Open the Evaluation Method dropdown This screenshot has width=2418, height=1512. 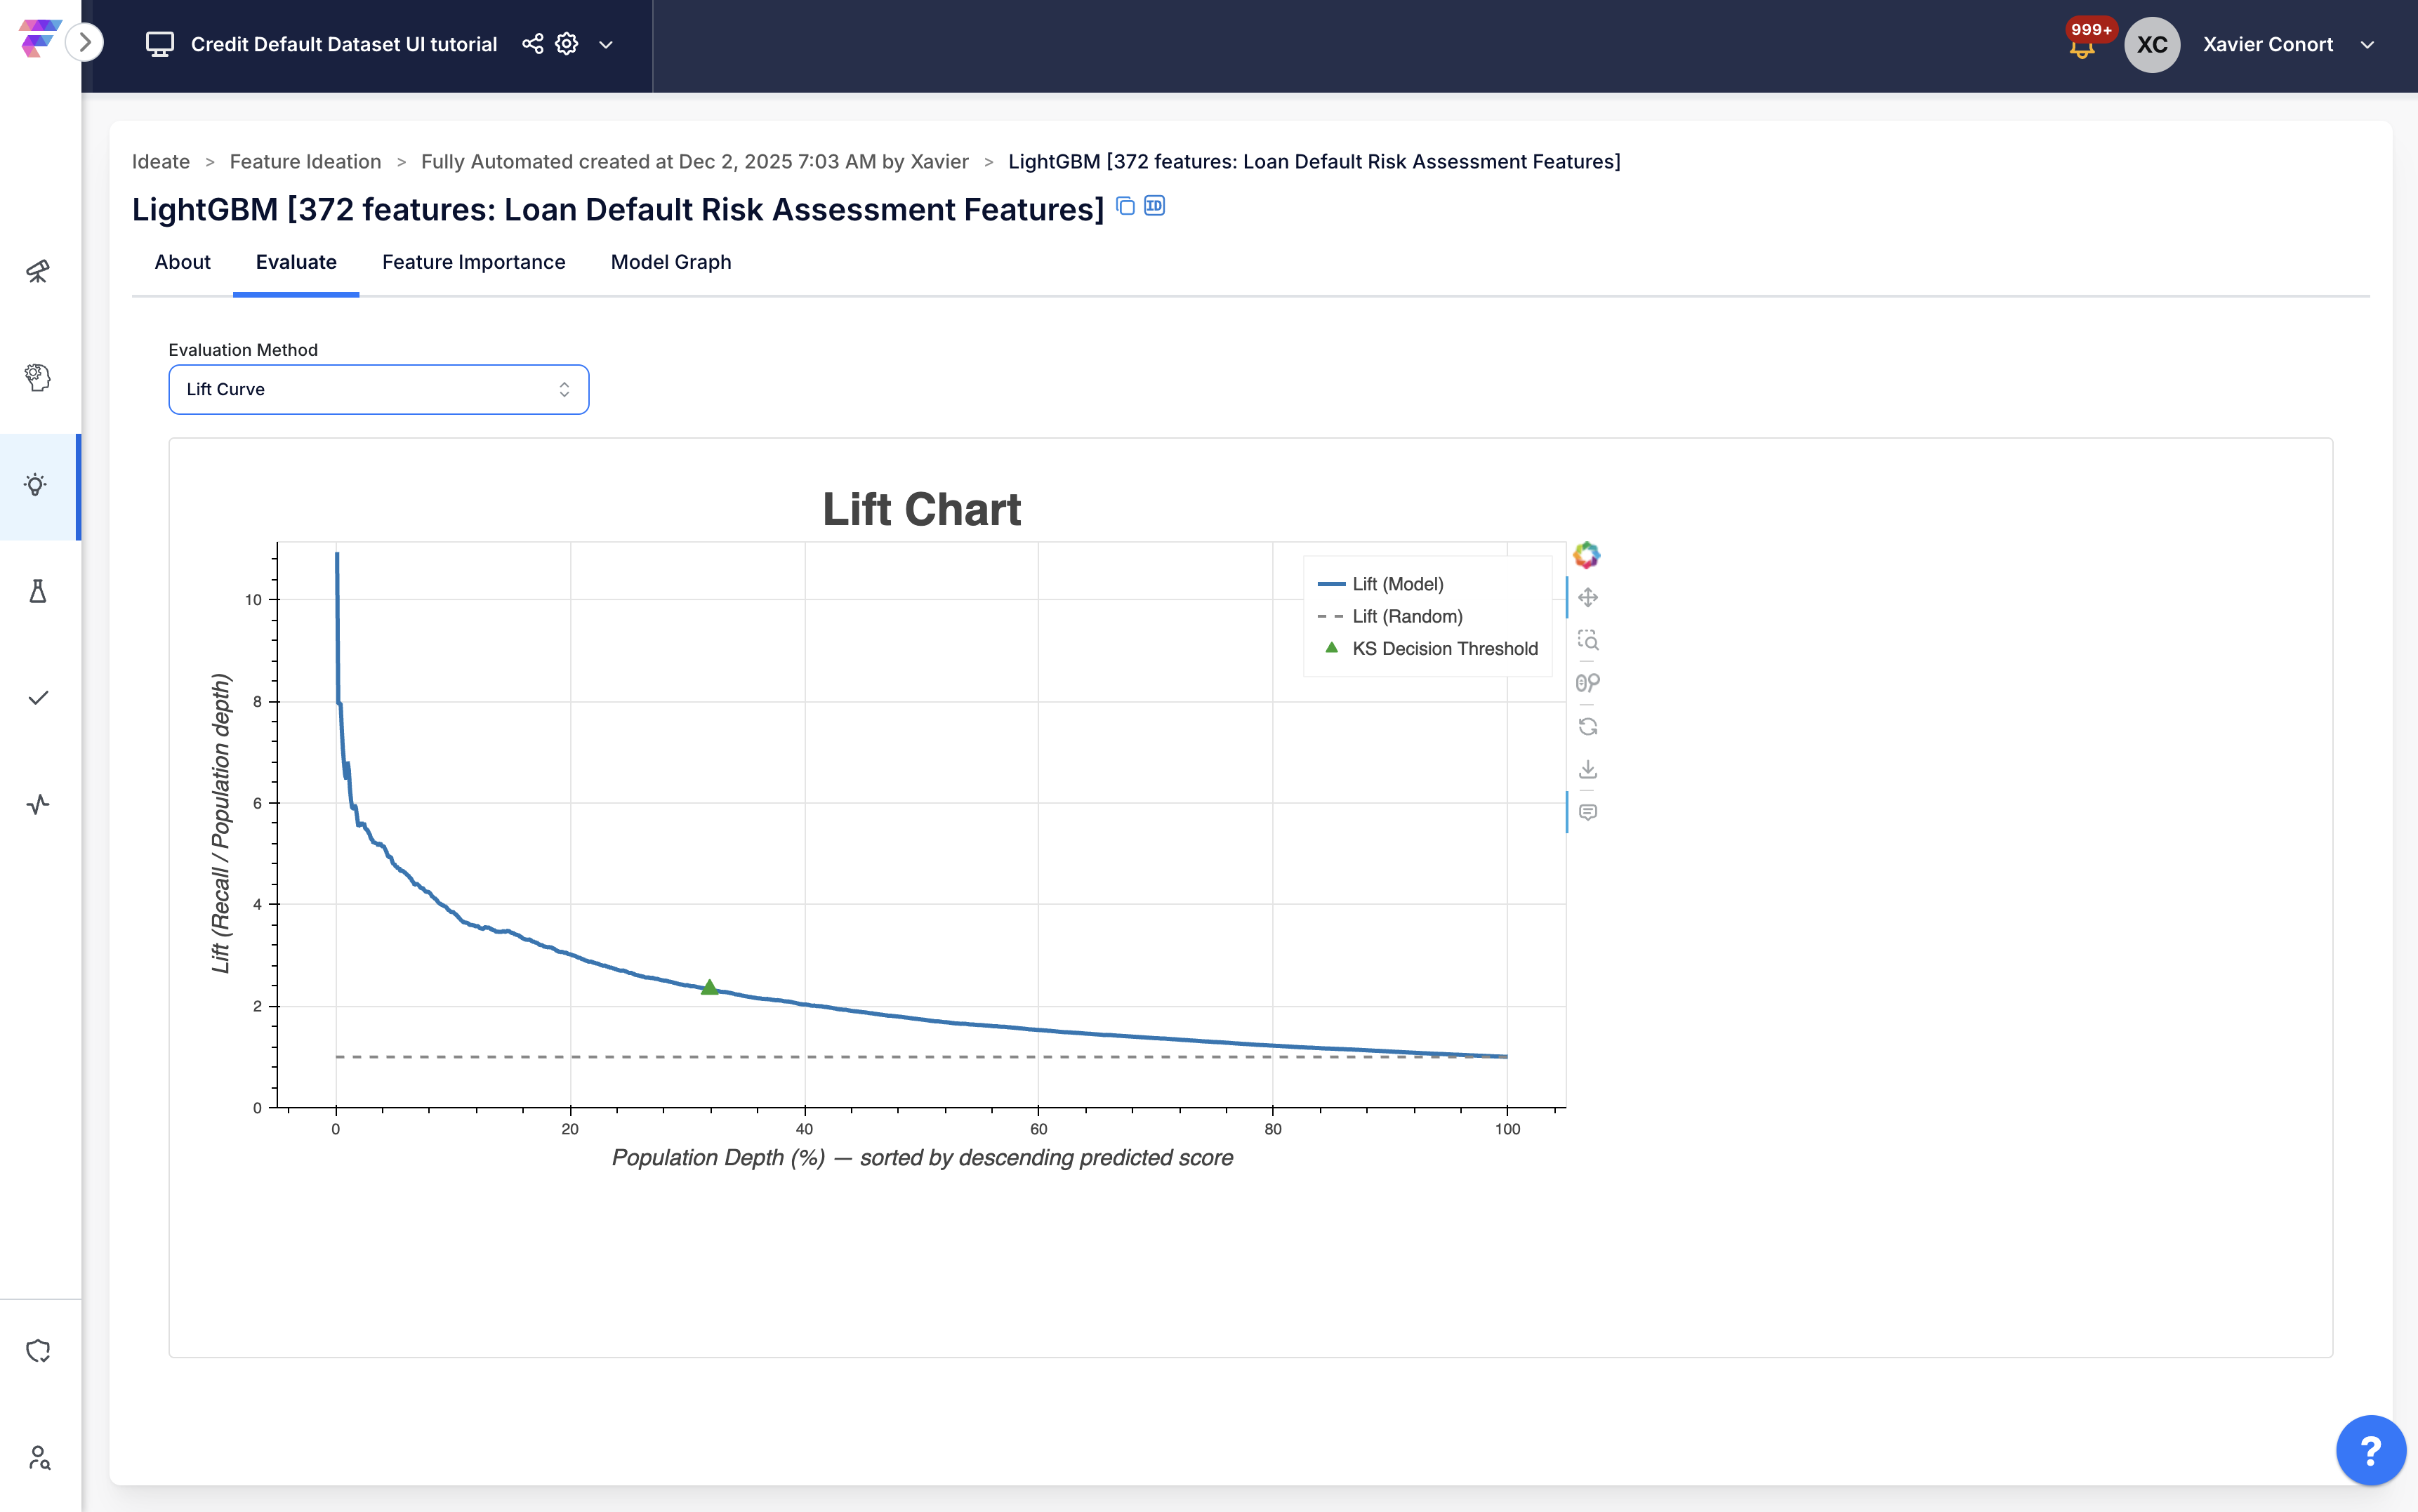pyautogui.click(x=378, y=389)
